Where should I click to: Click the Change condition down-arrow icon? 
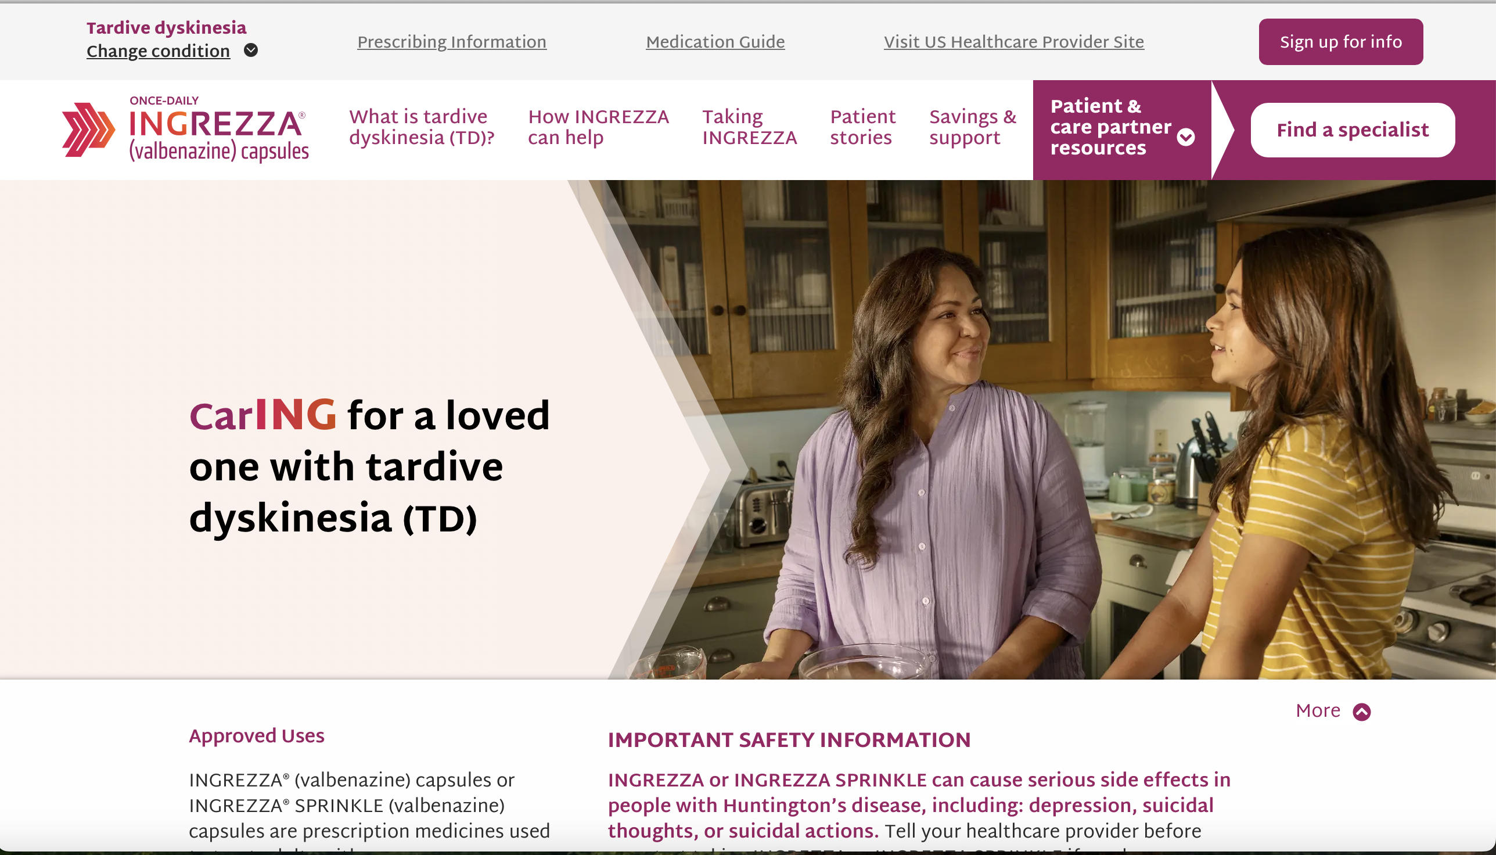pyautogui.click(x=251, y=51)
